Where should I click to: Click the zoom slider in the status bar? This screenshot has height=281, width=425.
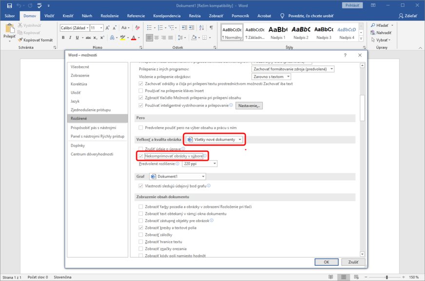click(387, 277)
